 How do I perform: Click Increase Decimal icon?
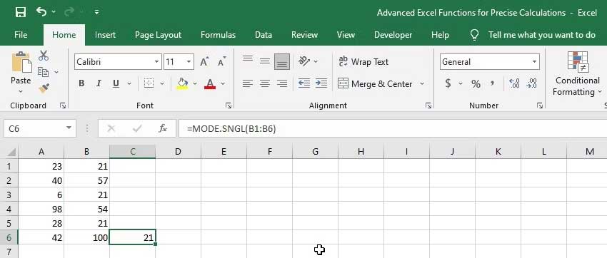pyautogui.click(x=514, y=83)
